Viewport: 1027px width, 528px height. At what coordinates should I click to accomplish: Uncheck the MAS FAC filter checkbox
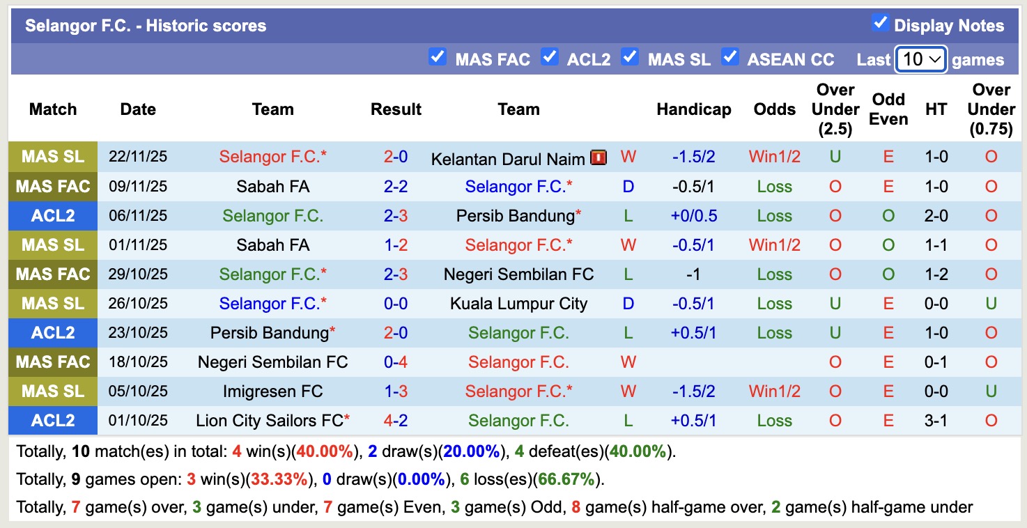(438, 57)
